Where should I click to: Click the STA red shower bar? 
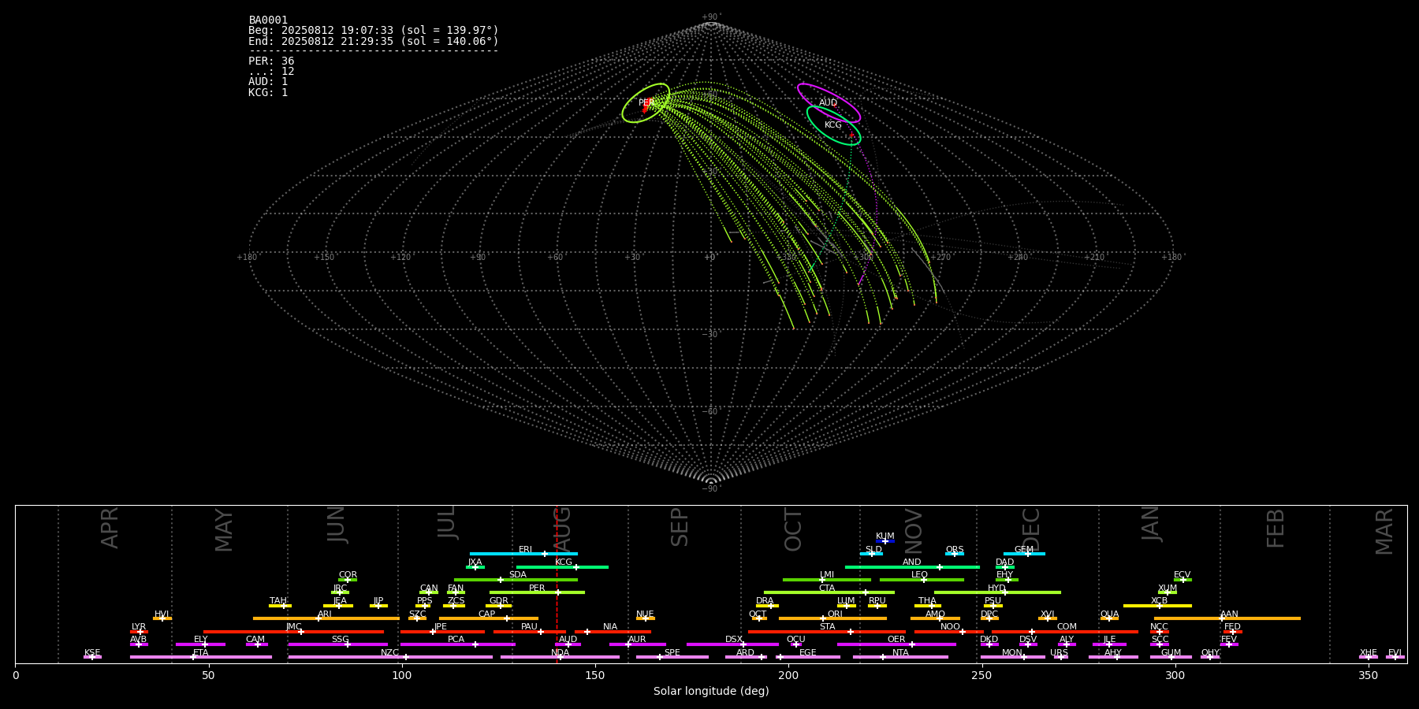[827, 632]
